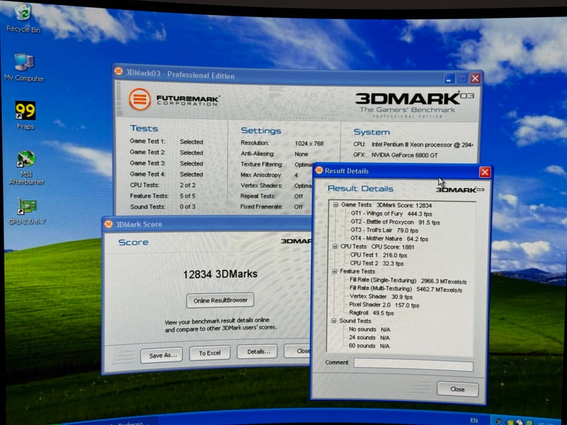This screenshot has width=567, height=425.
Task: Click the Sound Tests 0 of 3 value
Action: point(187,207)
